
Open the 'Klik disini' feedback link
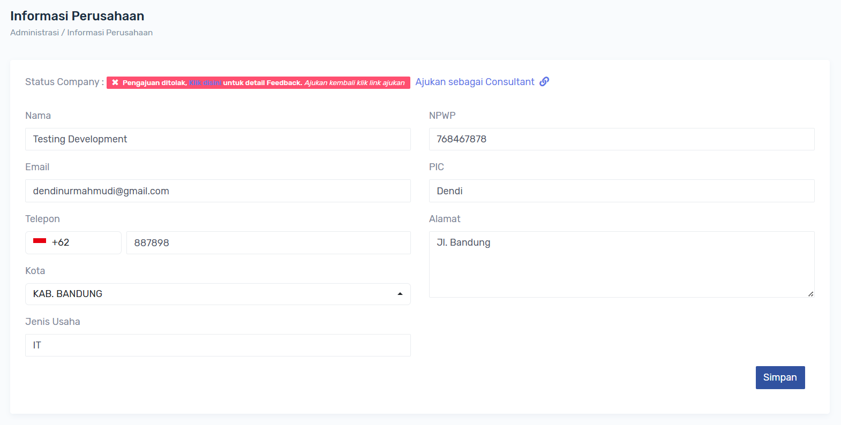pyautogui.click(x=205, y=83)
